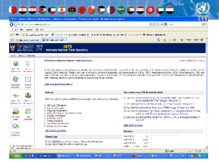Click the Print icon in IE command bar
This screenshot has height=164, width=219.
tap(175, 40)
